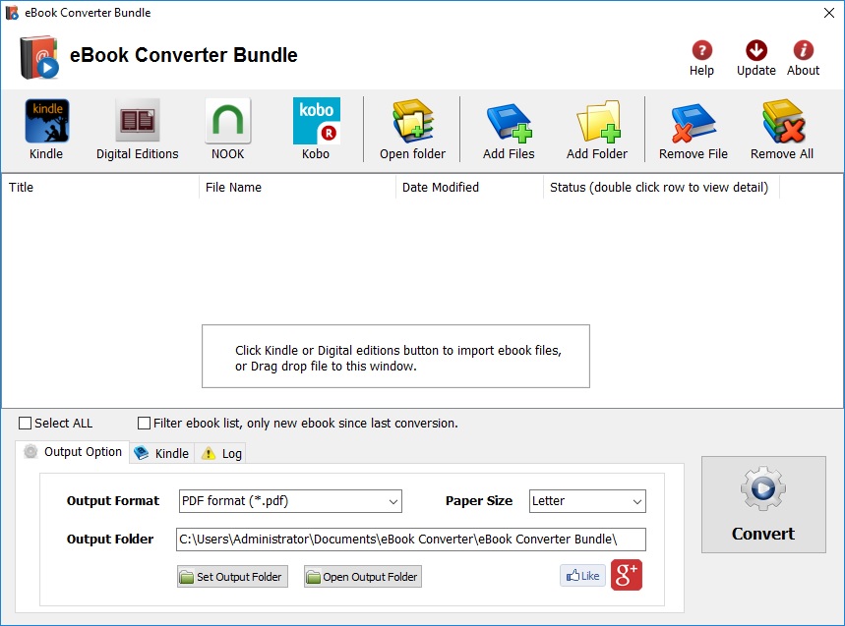The height and width of the screenshot is (626, 845).
Task: Add Files using blue book icon
Action: (x=509, y=129)
